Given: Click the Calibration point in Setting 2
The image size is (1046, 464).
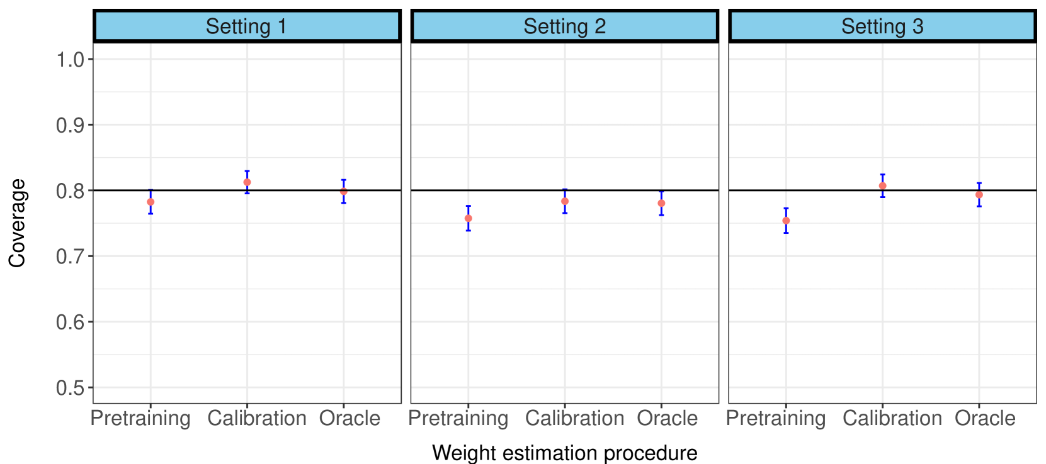Looking at the screenshot, I should (x=565, y=201).
